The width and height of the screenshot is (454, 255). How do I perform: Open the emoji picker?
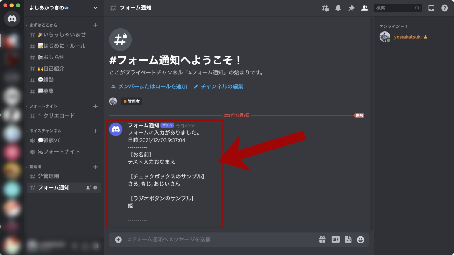click(x=360, y=239)
